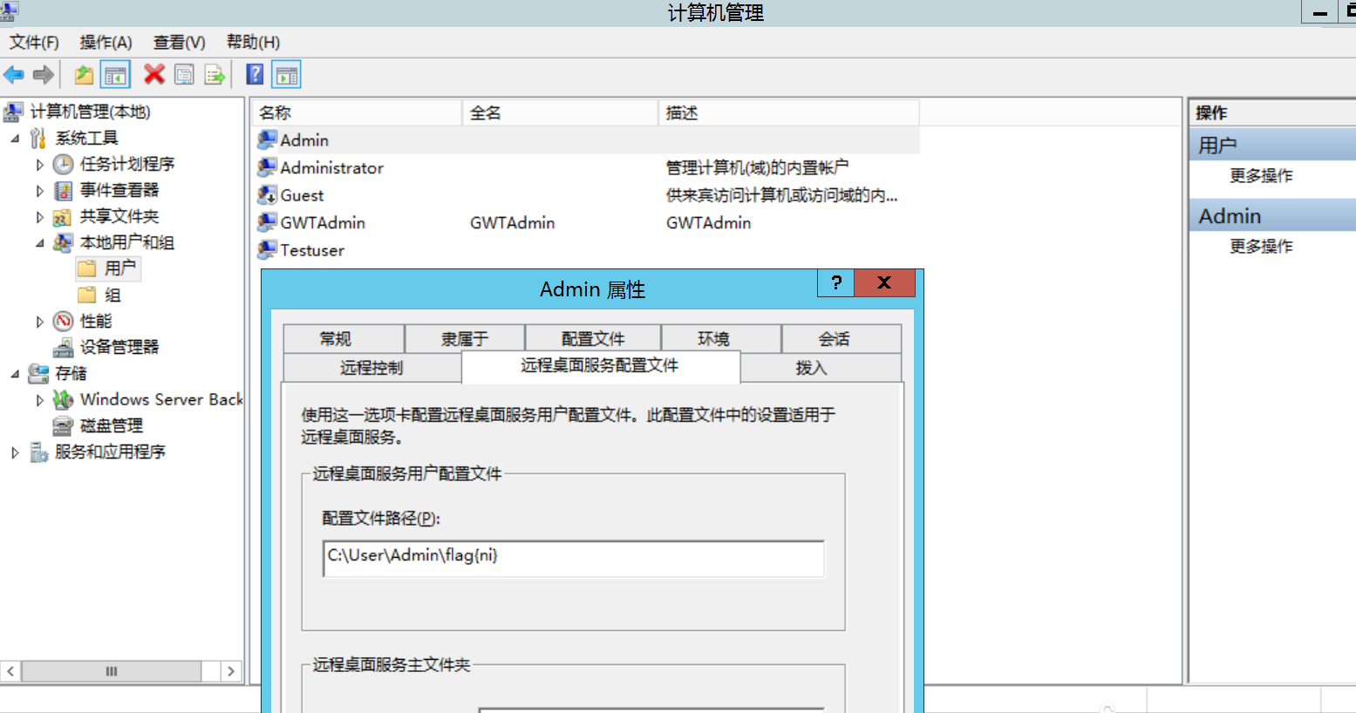The image size is (1356, 713).
Task: Switch to the 隶属于 tab
Action: point(464,339)
